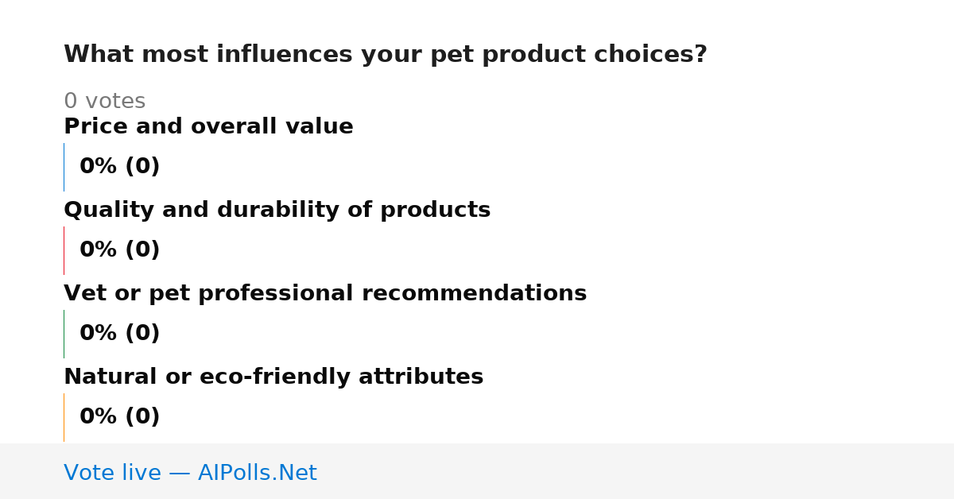The width and height of the screenshot is (954, 499).
Task: Click the gray footer bar beside the AIPolls link
Action: (x=636, y=471)
